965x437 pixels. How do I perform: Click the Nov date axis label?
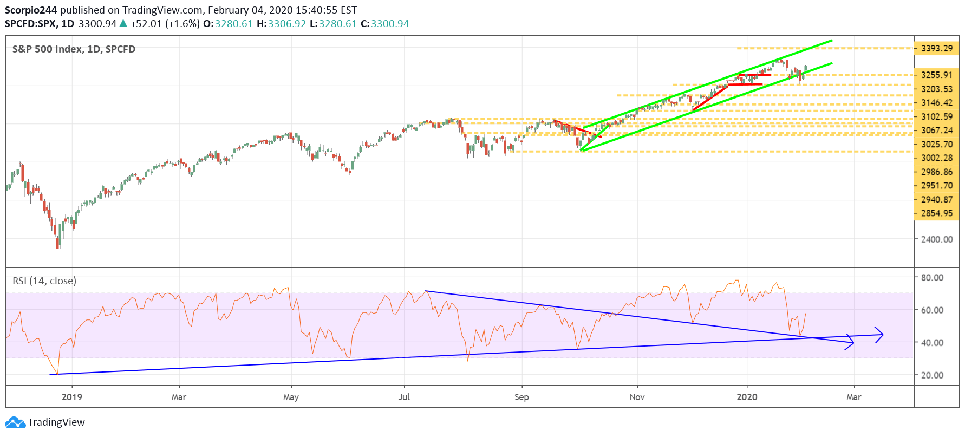point(637,397)
